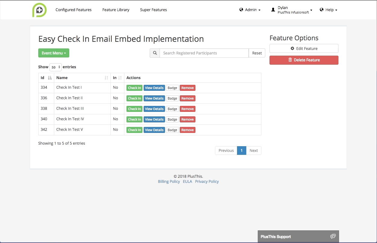This screenshot has width=377, height=243.
Task: Open the Help dropdown menu
Action: [x=329, y=10]
